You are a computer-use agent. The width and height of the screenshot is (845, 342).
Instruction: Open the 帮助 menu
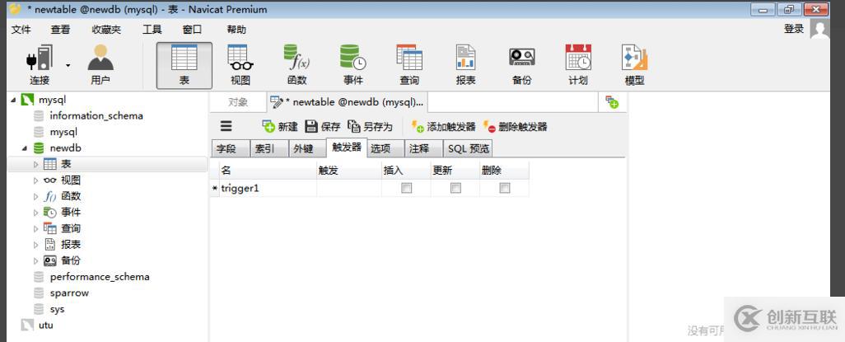click(x=236, y=30)
